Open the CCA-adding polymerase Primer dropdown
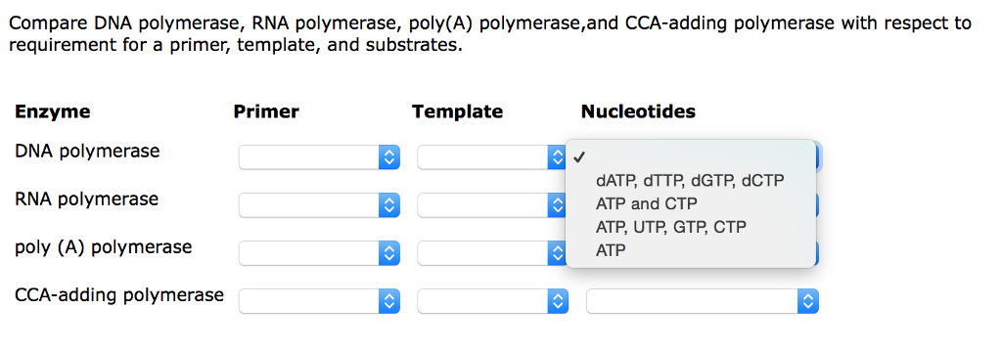 (x=320, y=301)
